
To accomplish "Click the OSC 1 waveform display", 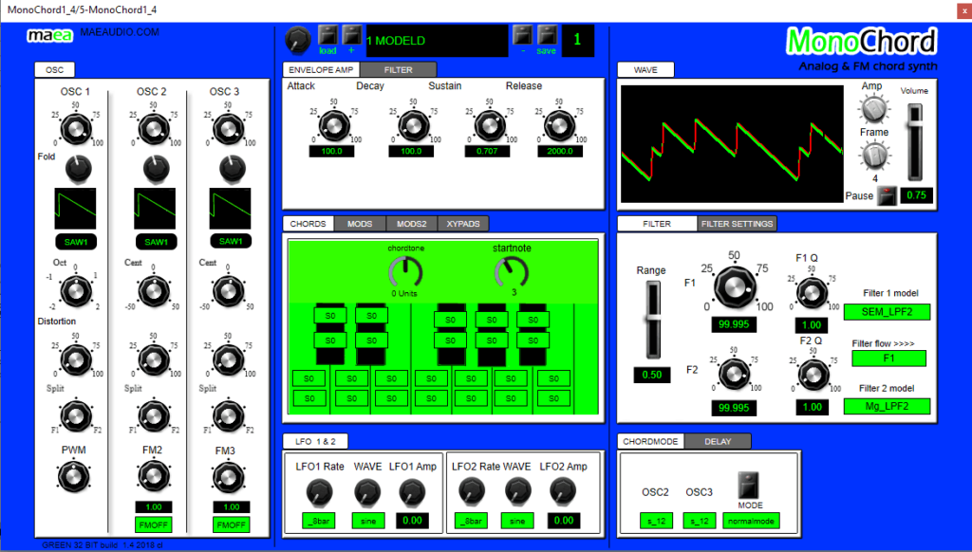I will coord(75,207).
